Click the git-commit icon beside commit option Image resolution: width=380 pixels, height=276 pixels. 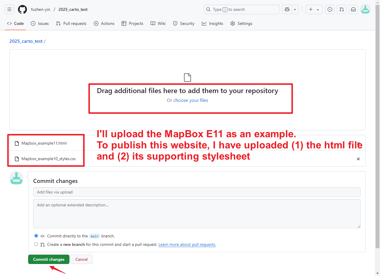[x=42, y=236]
